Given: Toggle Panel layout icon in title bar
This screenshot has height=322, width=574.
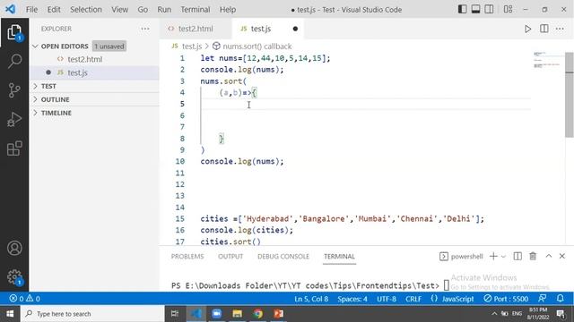Looking at the screenshot, I should pos(475,9).
